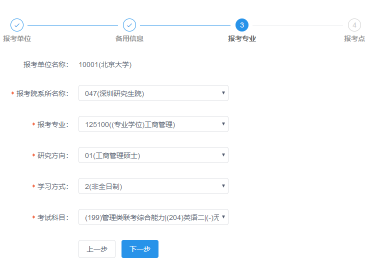Click the blue step 3 circle
This screenshot has height=268, width=380.
click(x=242, y=25)
